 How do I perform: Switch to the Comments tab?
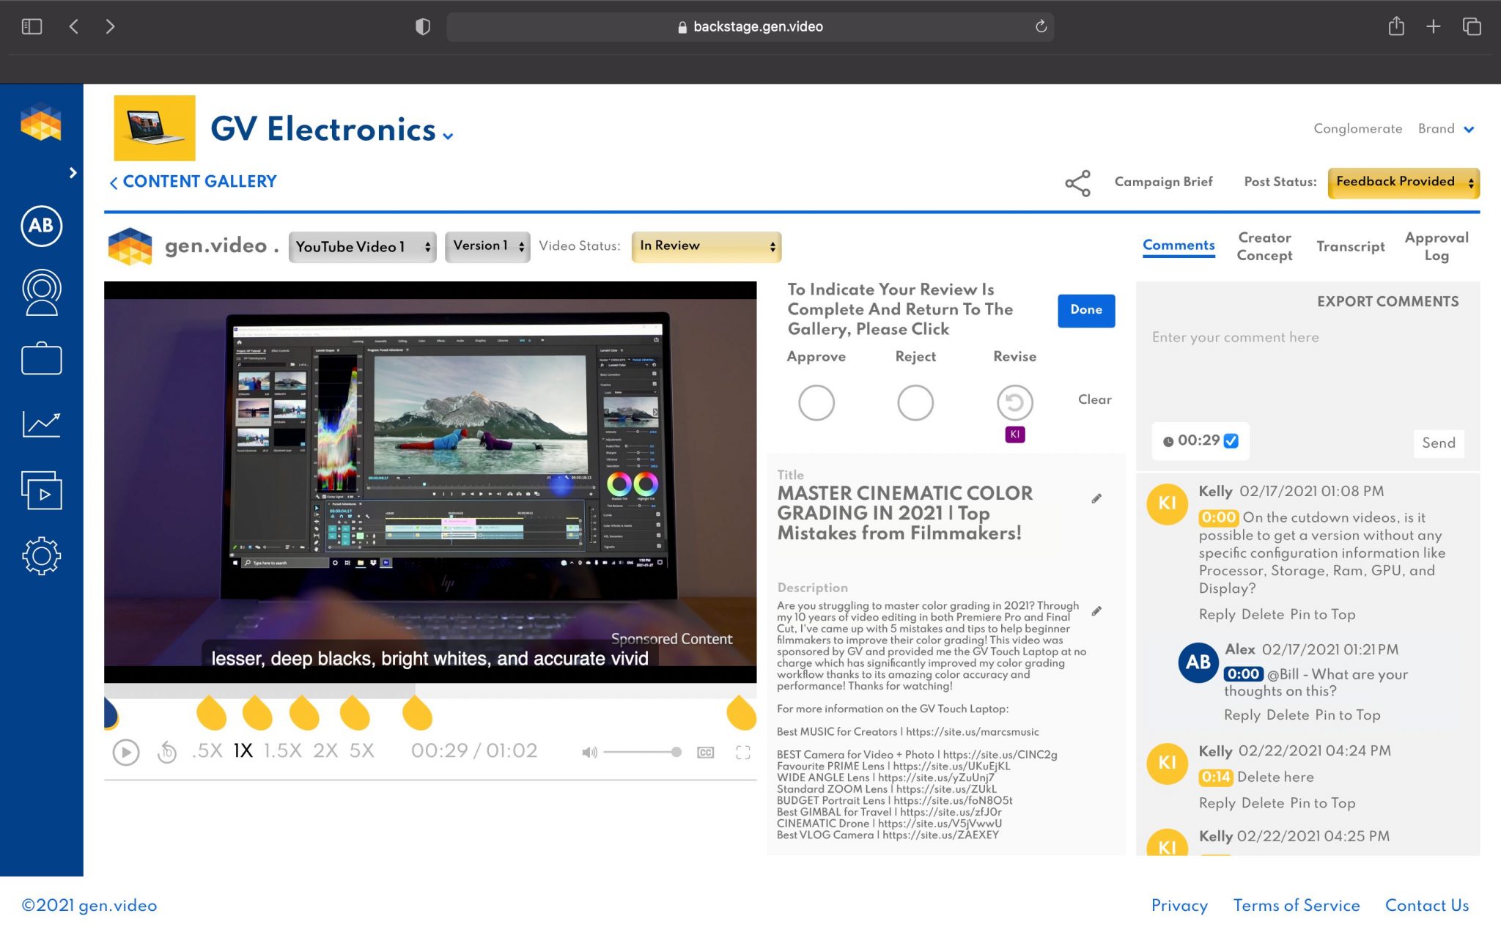point(1179,245)
